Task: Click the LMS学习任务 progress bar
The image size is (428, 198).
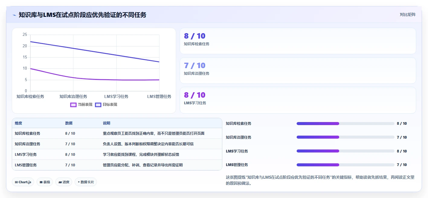Action: pyautogui.click(x=346, y=151)
